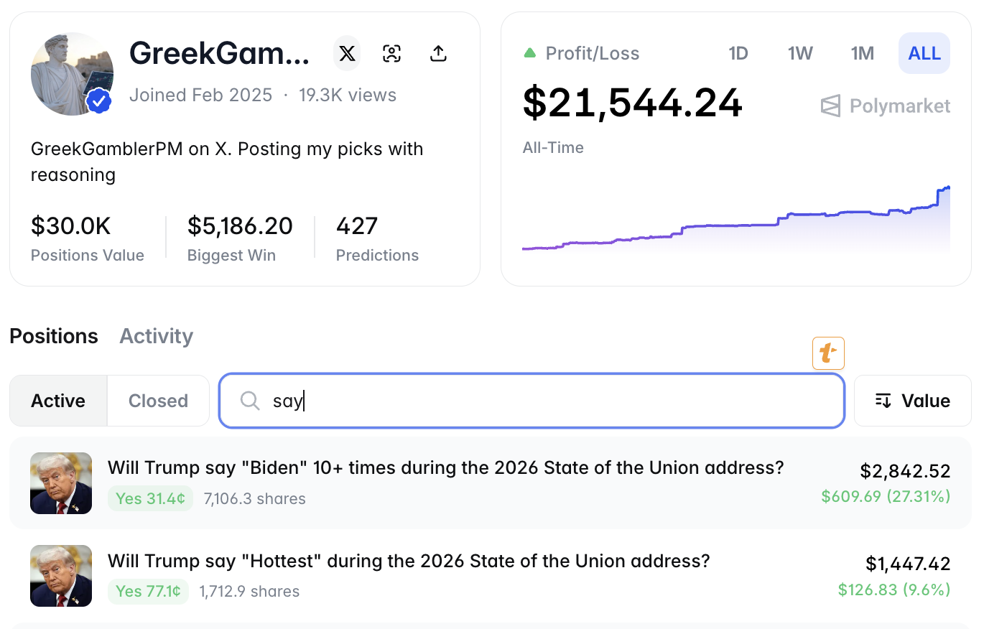Open the Trump "Hottest" market link
The height and width of the screenshot is (629, 984).
[408, 561]
